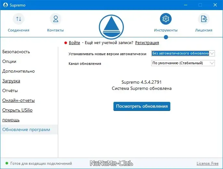
Task: Select the Лицензия tab label
Action: [x=203, y=30]
